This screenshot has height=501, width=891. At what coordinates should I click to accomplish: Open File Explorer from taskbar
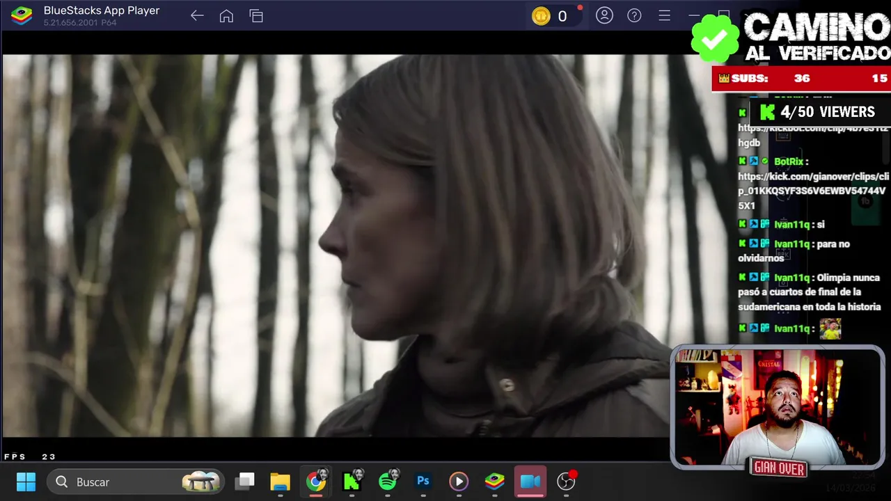(280, 482)
